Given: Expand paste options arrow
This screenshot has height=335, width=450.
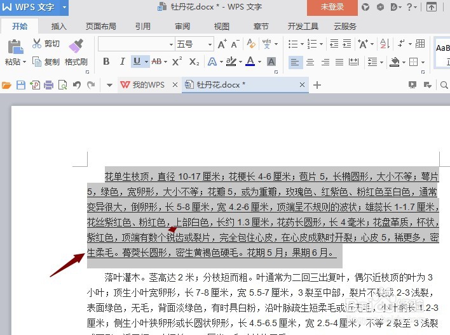Looking at the screenshot, I should click(x=24, y=62).
